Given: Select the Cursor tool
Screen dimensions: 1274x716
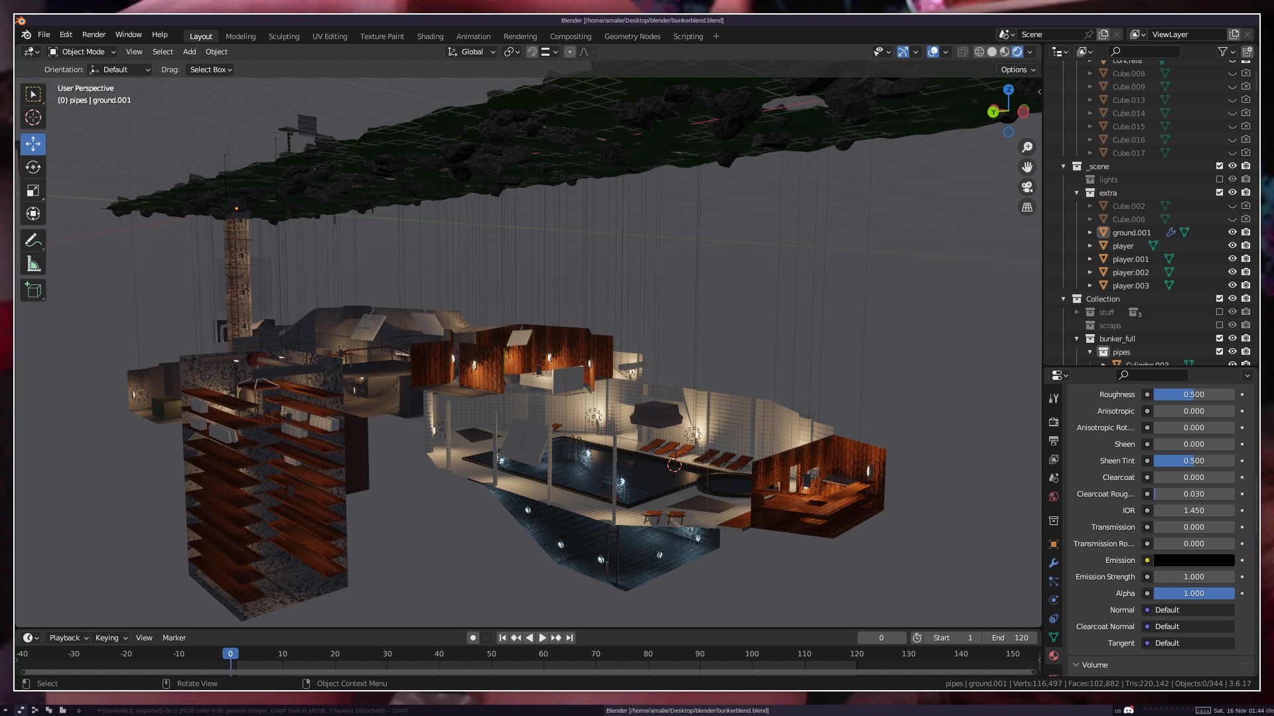Looking at the screenshot, I should [x=33, y=118].
